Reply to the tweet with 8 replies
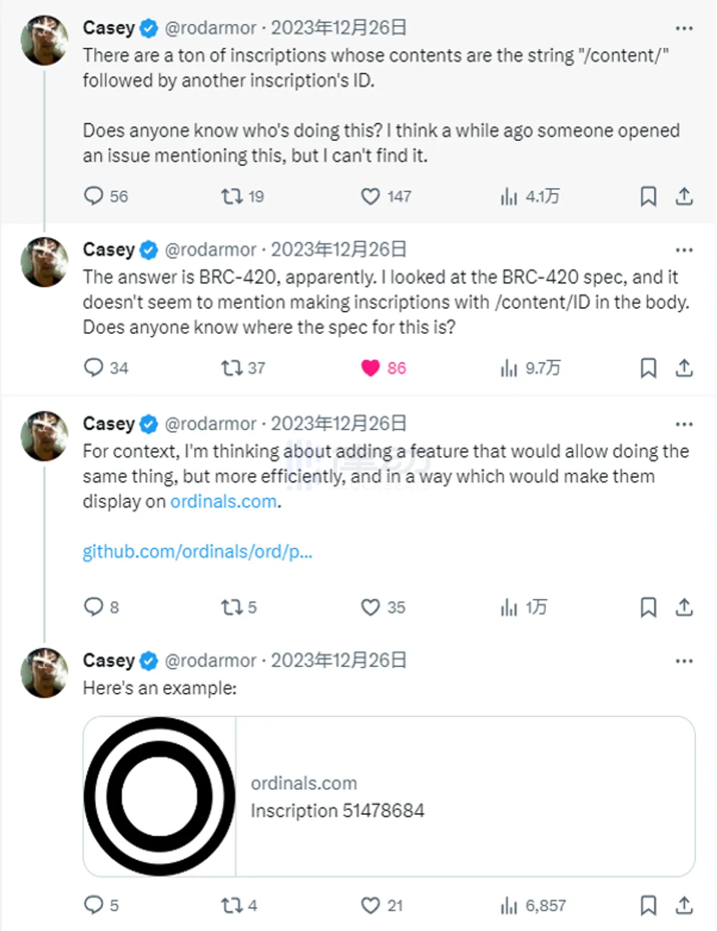The image size is (717, 931). [x=94, y=607]
